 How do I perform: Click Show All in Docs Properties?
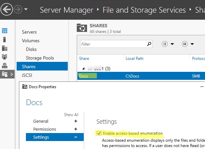71,115
